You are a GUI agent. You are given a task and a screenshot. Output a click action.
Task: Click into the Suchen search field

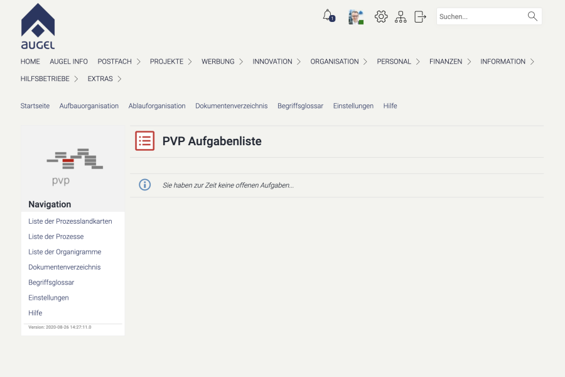(x=480, y=17)
